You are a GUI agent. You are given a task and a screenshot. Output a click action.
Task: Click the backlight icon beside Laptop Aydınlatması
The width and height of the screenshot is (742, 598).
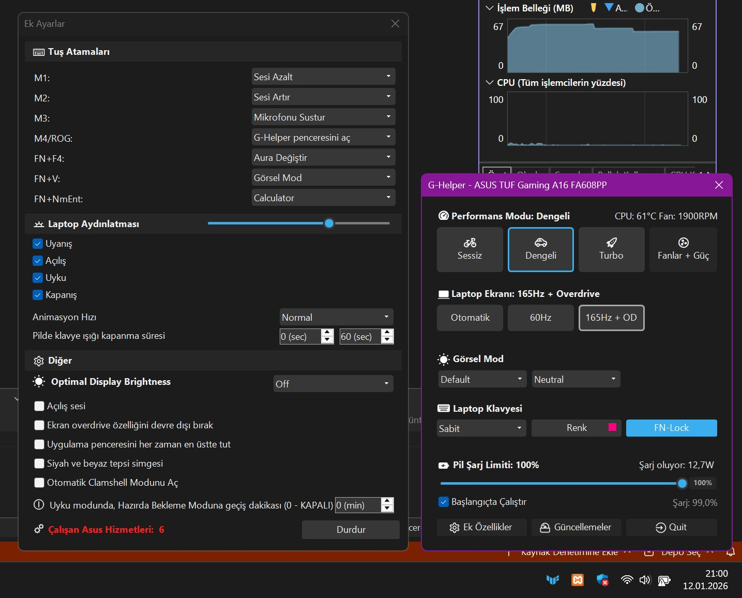[39, 225]
